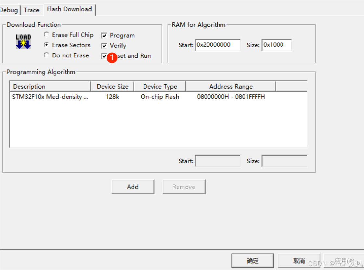Click the Description column header
The height and width of the screenshot is (270, 364).
point(50,86)
